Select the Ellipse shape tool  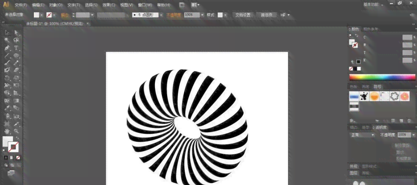click(16, 55)
